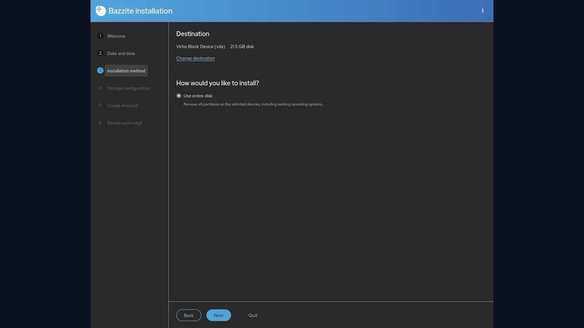The height and width of the screenshot is (328, 584).
Task: Click the 21.5 GB disk size text
Action: tap(242, 47)
